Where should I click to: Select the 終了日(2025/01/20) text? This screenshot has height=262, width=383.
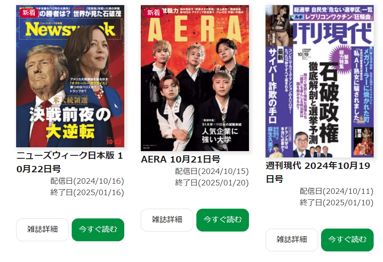[212, 183]
